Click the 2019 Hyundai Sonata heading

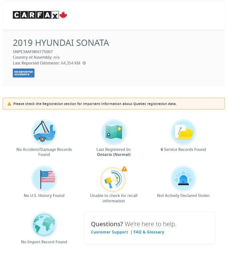coord(61,43)
